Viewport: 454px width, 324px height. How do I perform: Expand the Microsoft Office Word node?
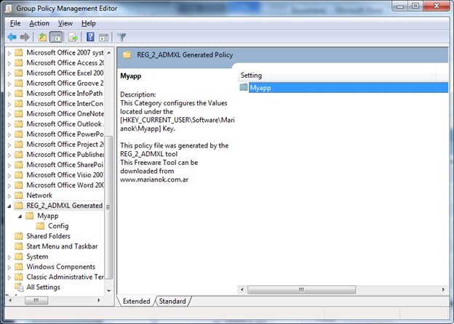tap(9, 186)
